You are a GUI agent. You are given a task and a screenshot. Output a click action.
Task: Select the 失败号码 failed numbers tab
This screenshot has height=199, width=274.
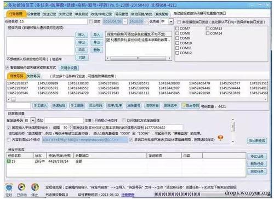[x=33, y=76]
